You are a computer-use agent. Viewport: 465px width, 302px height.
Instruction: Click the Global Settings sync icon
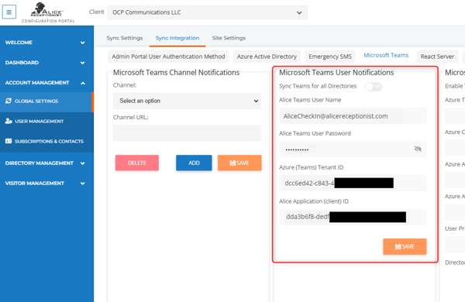(9, 101)
